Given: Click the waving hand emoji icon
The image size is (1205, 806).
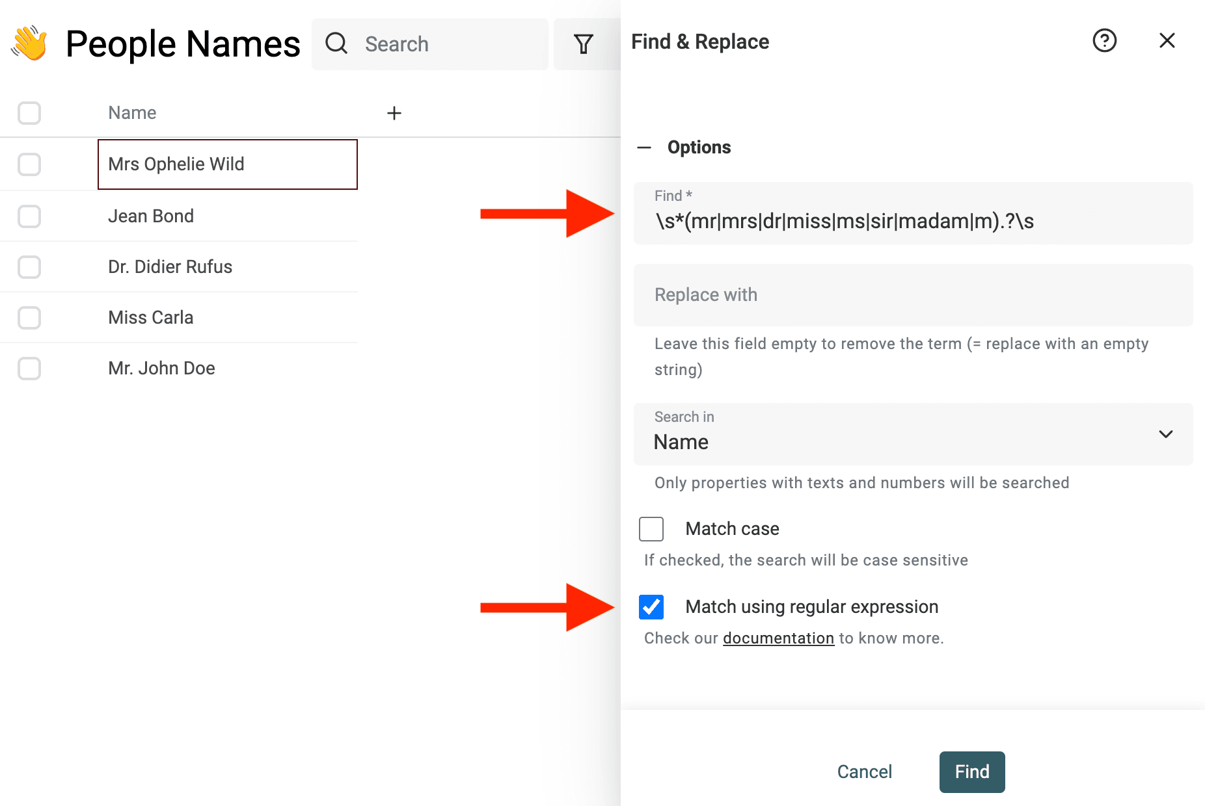Looking at the screenshot, I should tap(29, 44).
